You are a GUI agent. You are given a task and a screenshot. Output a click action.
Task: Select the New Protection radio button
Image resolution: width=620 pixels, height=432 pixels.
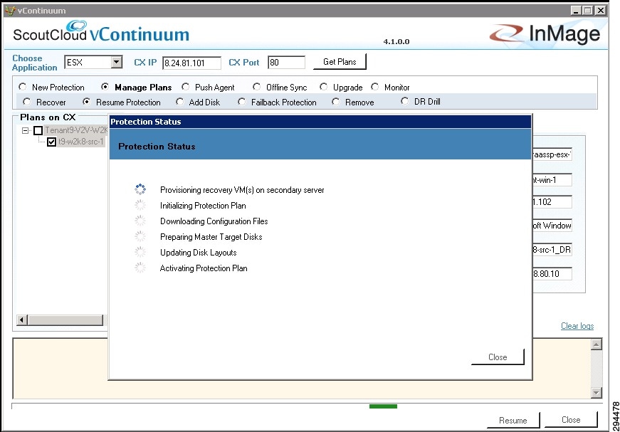pos(23,87)
